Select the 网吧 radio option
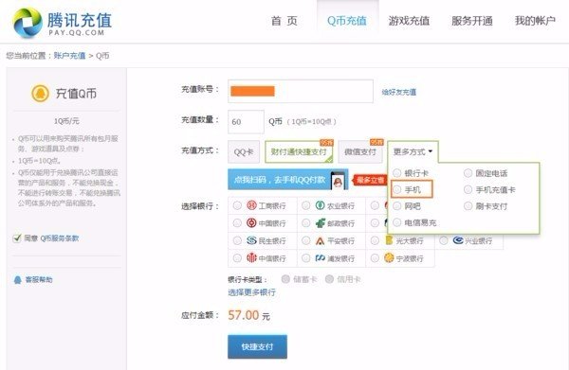The image size is (569, 370). click(397, 206)
